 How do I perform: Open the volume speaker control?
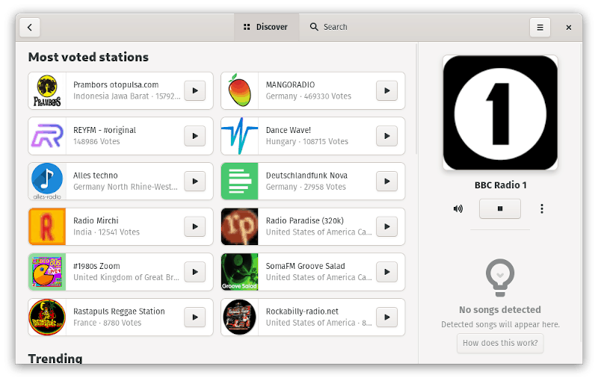coord(458,208)
